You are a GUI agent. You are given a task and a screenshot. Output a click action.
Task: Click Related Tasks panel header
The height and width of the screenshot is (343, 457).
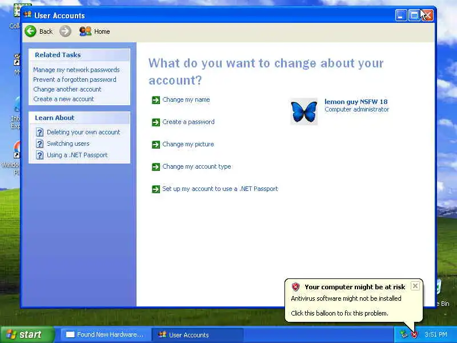[79, 55]
